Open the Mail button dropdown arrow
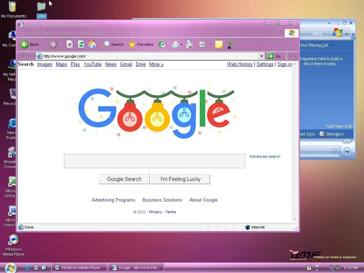364x273 pixels. pyautogui.click(x=181, y=44)
